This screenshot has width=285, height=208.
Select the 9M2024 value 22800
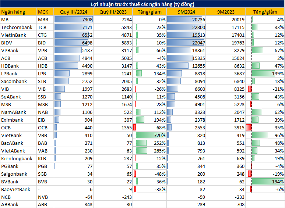pos(186,28)
